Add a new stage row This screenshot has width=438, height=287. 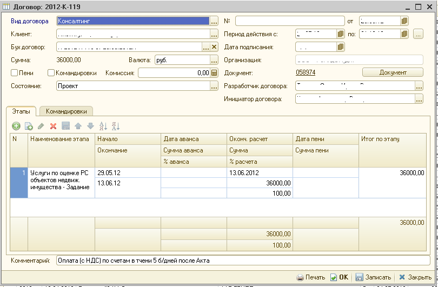16,126
